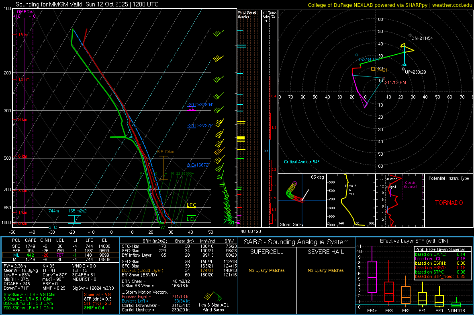Click 'Critical Angle = 54°' text
Screen dimensions: 474x315
[x=301, y=162]
